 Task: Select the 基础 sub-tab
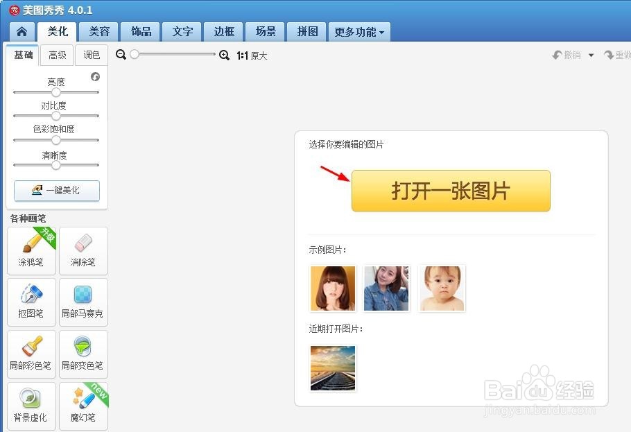pos(23,55)
